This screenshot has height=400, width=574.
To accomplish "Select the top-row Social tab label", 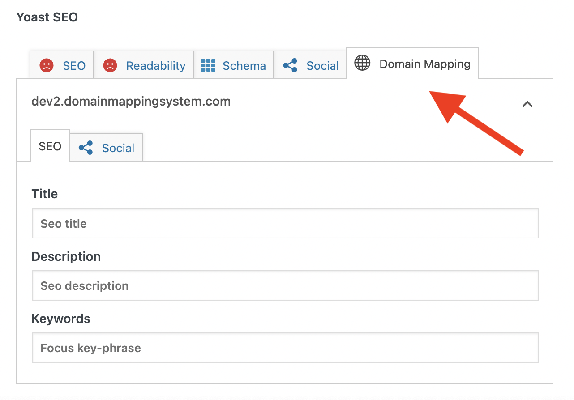I will [322, 66].
